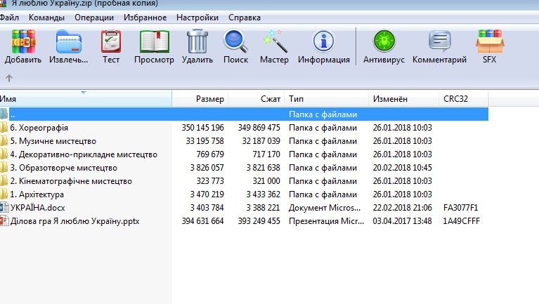
Task: Click the Извлечь (Extract) folder icon
Action: [69, 42]
